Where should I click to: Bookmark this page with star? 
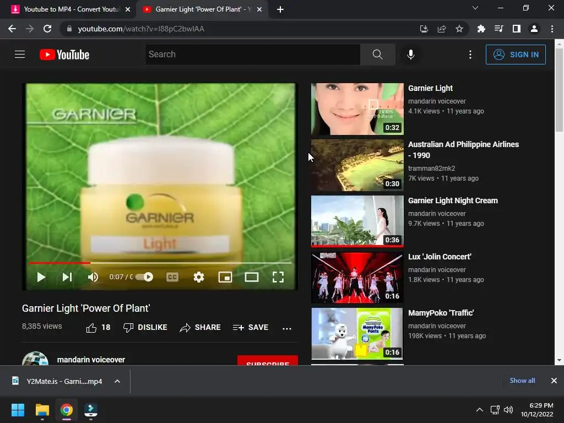(459, 29)
